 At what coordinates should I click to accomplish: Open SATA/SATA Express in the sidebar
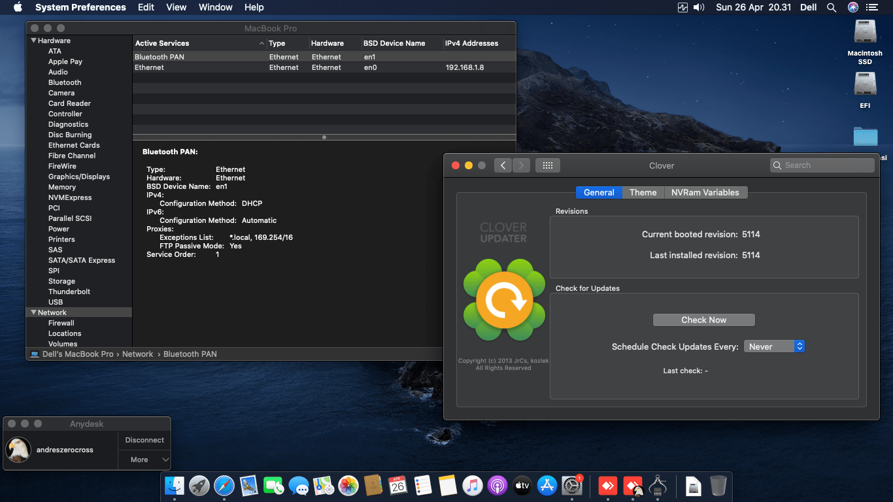82,260
